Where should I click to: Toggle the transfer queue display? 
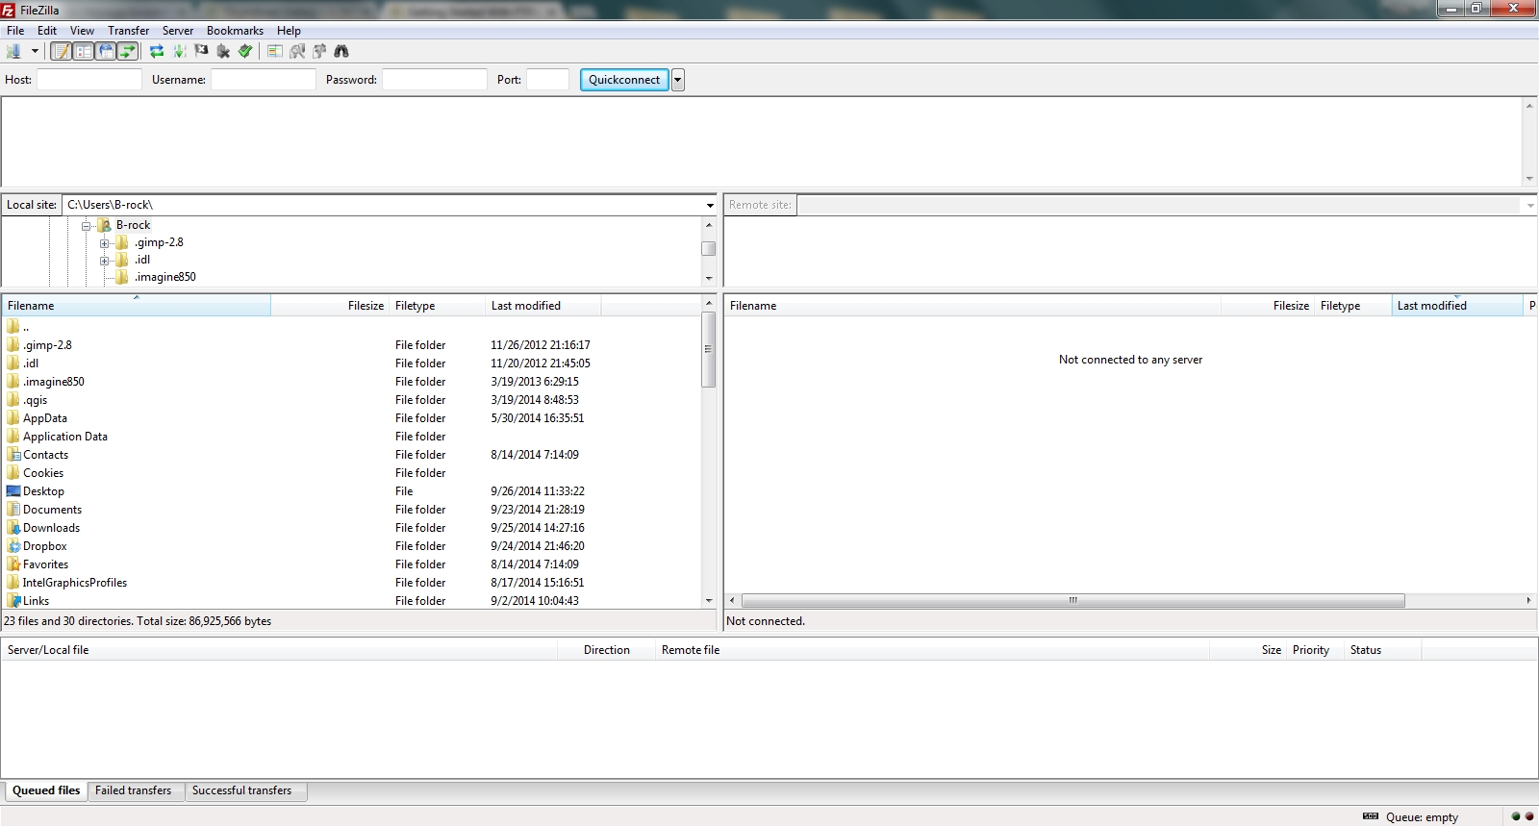128,51
